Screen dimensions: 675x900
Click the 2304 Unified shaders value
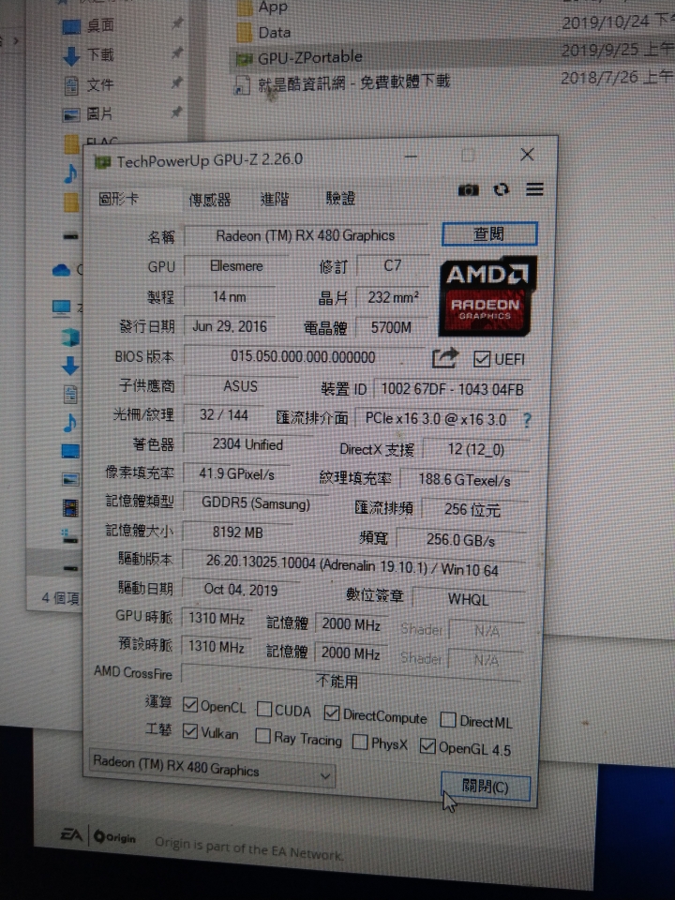pos(247,444)
